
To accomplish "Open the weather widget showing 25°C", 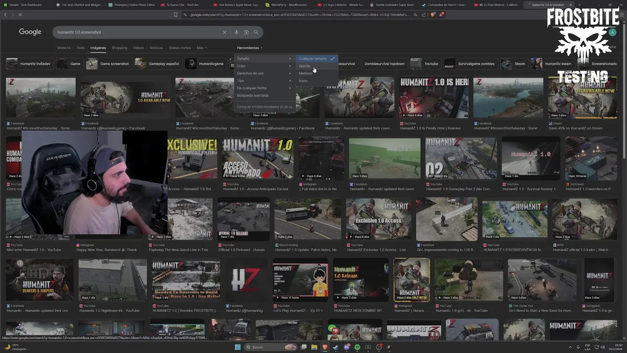I will 15,347.
